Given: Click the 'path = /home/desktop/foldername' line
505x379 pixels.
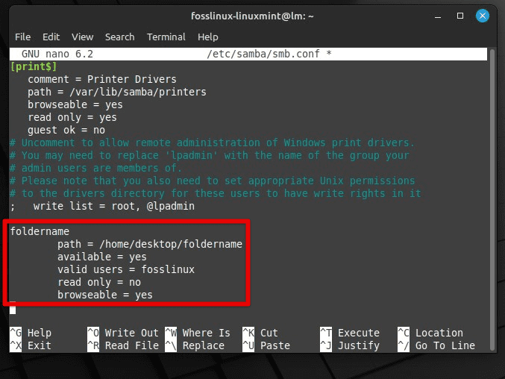Looking at the screenshot, I should [150, 244].
